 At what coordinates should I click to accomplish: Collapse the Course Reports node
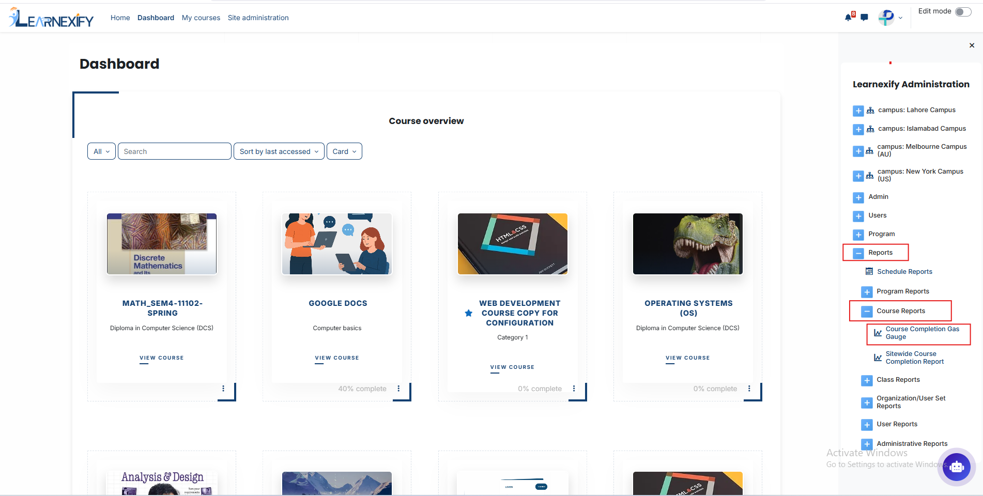pos(867,311)
